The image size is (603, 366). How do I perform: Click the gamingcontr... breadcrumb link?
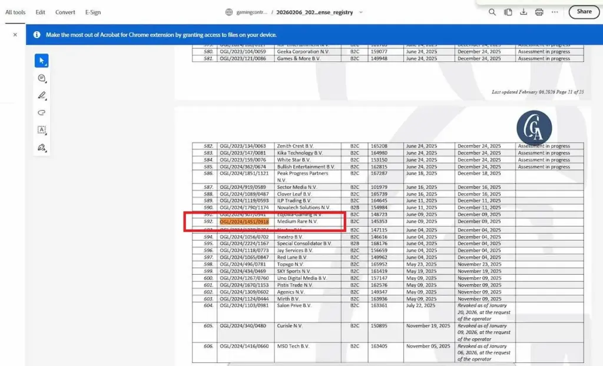coord(251,12)
